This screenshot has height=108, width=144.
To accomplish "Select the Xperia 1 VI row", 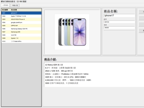I will (21, 38).
